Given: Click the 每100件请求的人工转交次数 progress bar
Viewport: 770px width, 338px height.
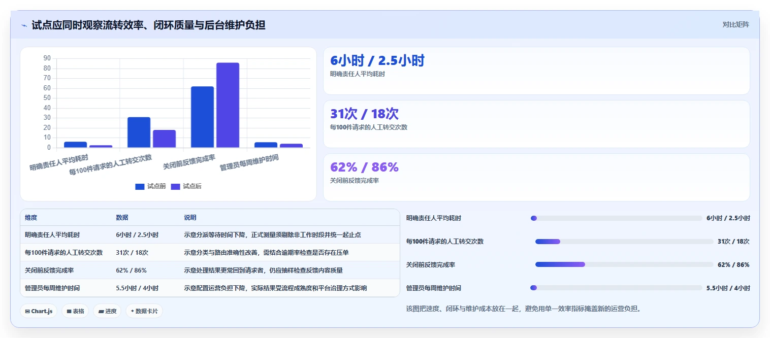Looking at the screenshot, I should 624,242.
